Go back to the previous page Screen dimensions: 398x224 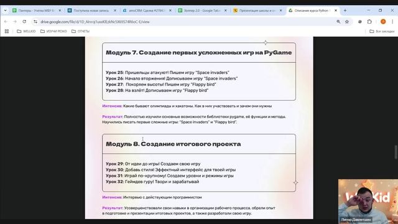tap(6, 22)
